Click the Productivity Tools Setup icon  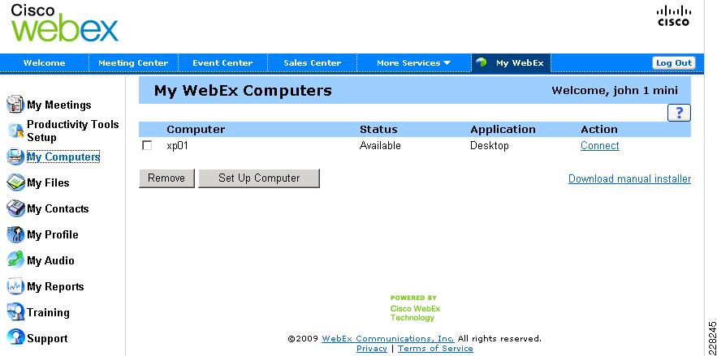15,131
